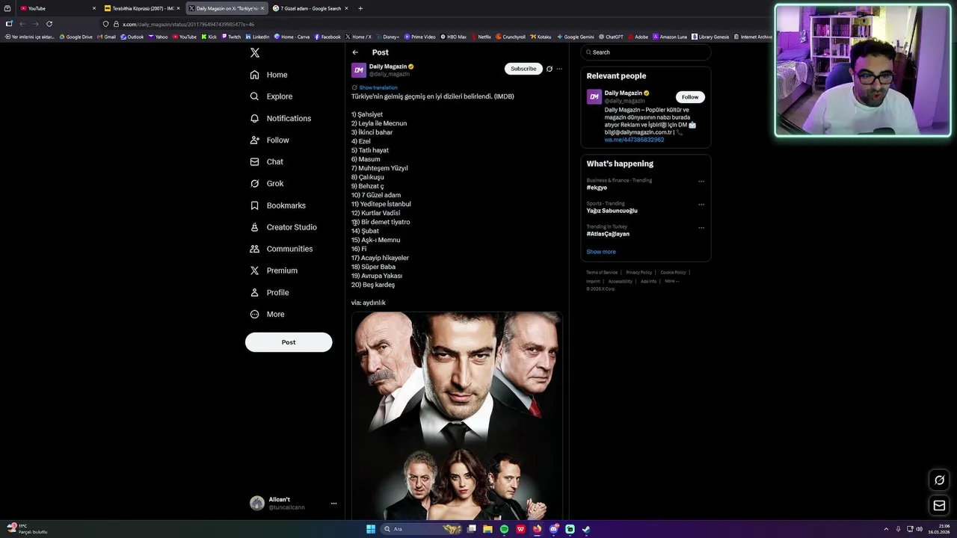The width and height of the screenshot is (957, 538).
Task: Open the Yağız Sabuncuoğlu trending topic
Action: point(612,211)
